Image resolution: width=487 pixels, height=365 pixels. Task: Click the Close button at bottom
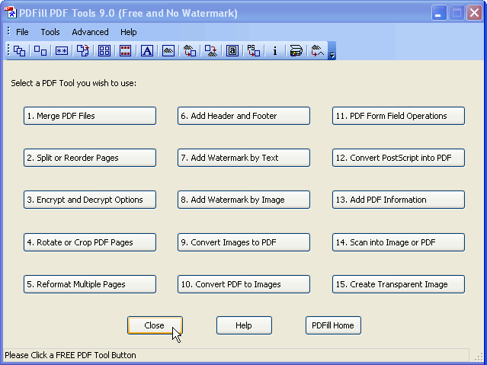(155, 325)
